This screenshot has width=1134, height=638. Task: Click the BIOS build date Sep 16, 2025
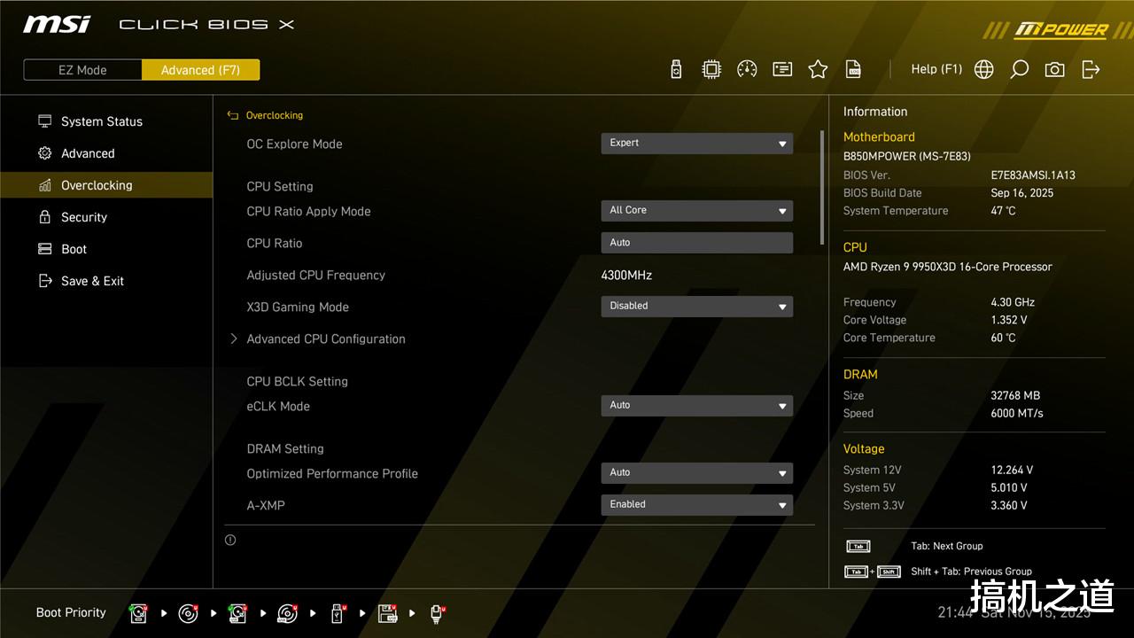click(1022, 193)
